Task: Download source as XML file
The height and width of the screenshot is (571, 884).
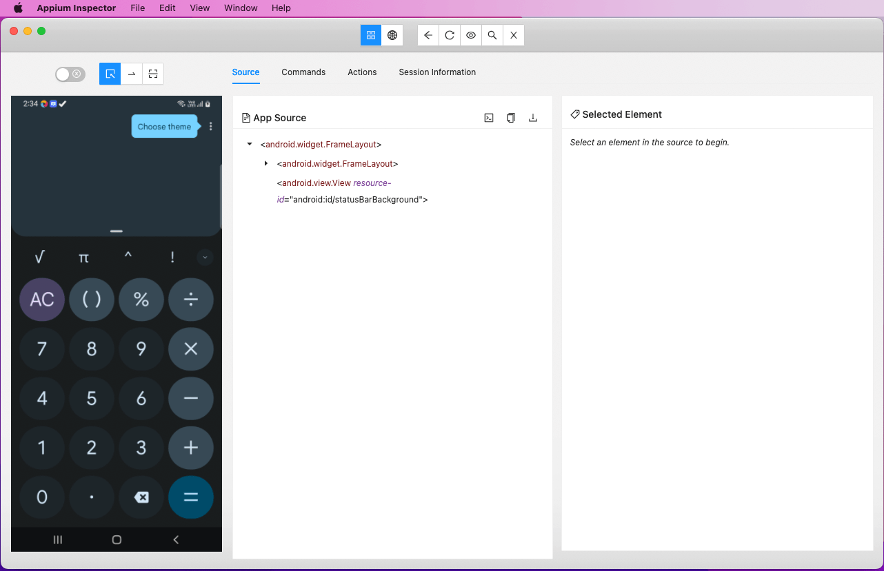Action: (533, 118)
